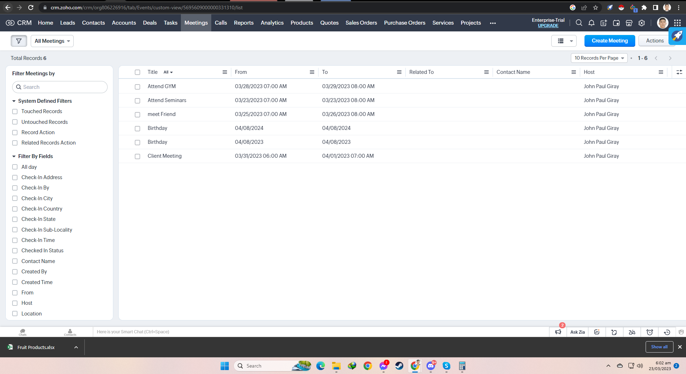686x374 pixels.
Task: Open the Title column menu icon
Action: [x=225, y=72]
